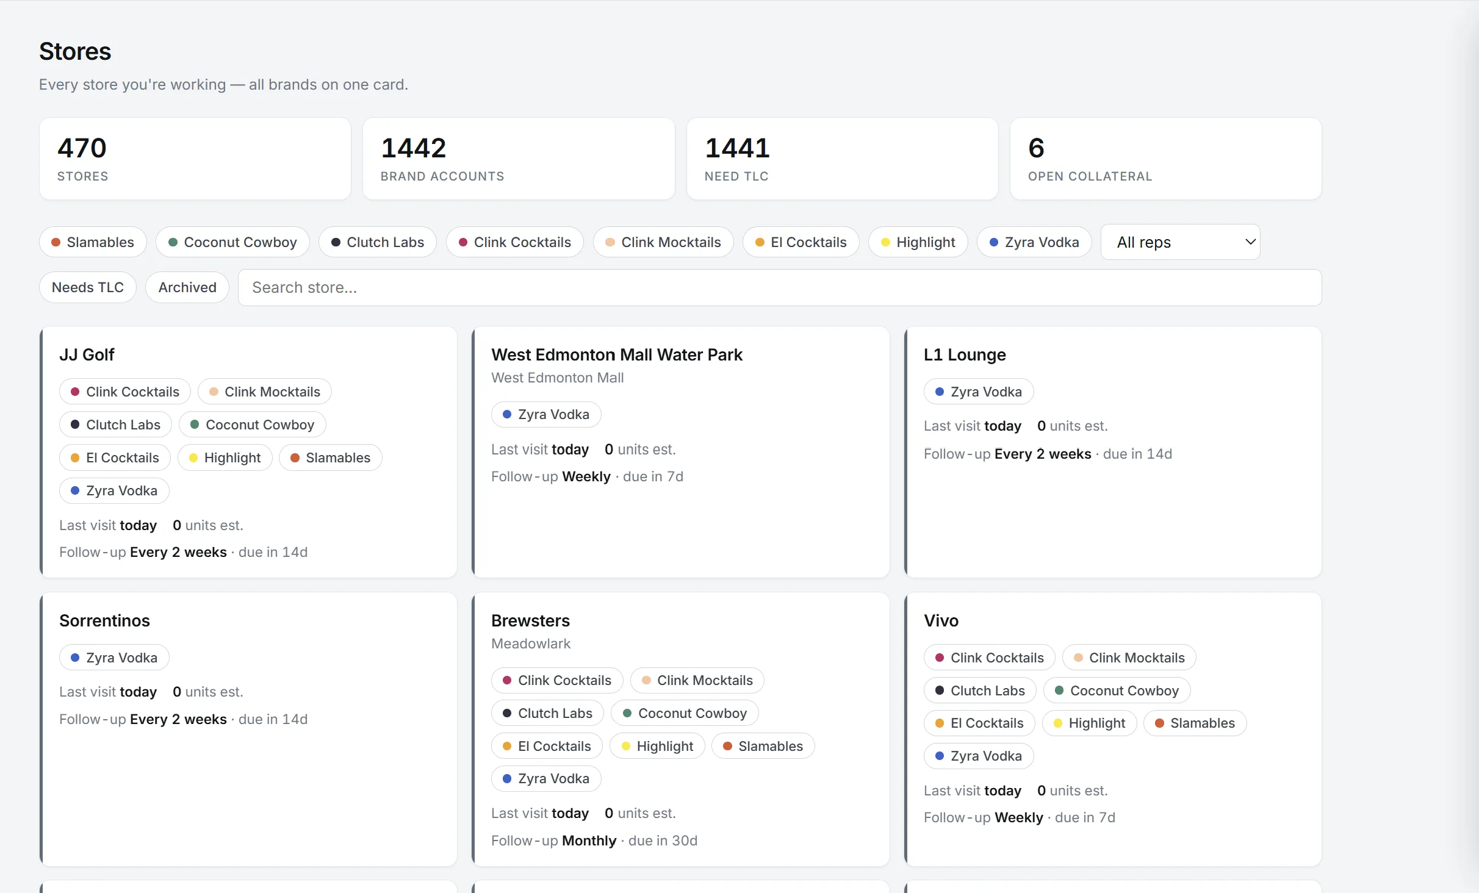The image size is (1479, 893).
Task: Select Slamables tag on Brewsters
Action: pyautogui.click(x=763, y=746)
